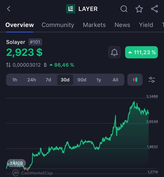Image resolution: width=164 pixels, height=177 pixels.
Task: Tap the 2,6549 axis label
Action: [x=152, y=122]
